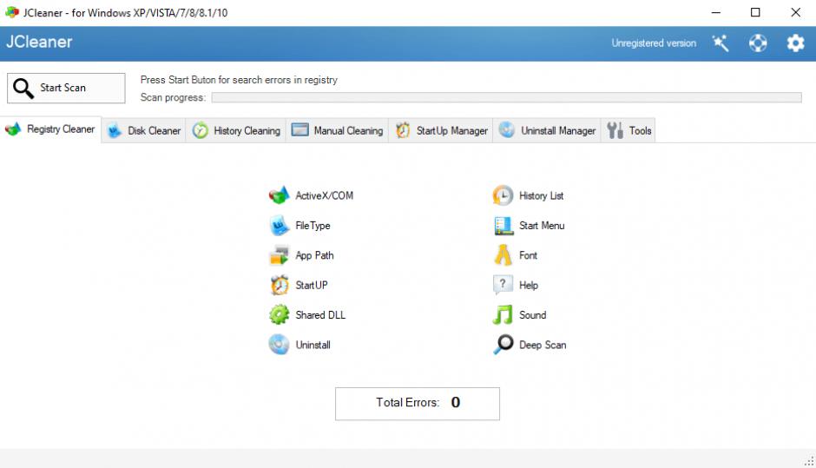Click the Total Errors counter box
Screen dimensions: 816x468
click(418, 404)
